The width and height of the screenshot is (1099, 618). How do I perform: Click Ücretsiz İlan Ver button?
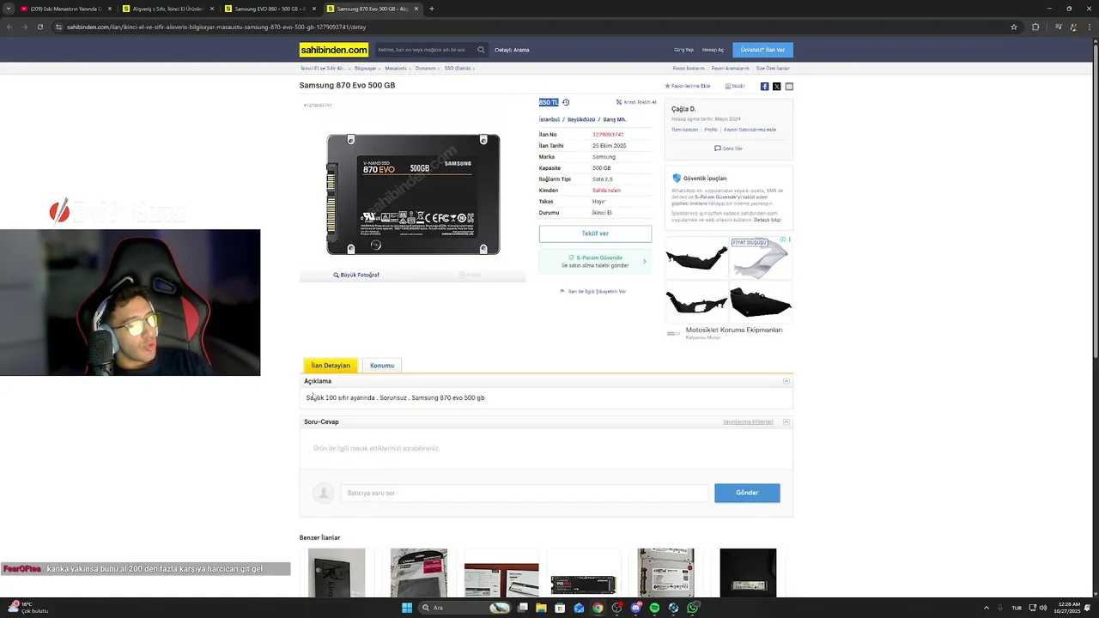pos(762,50)
